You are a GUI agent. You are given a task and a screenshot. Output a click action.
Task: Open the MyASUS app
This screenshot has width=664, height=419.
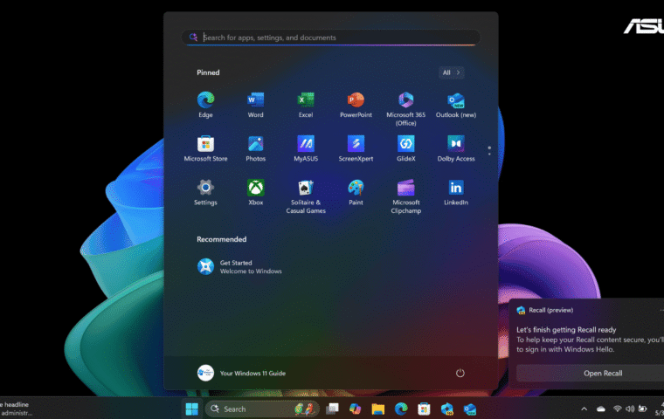(305, 148)
